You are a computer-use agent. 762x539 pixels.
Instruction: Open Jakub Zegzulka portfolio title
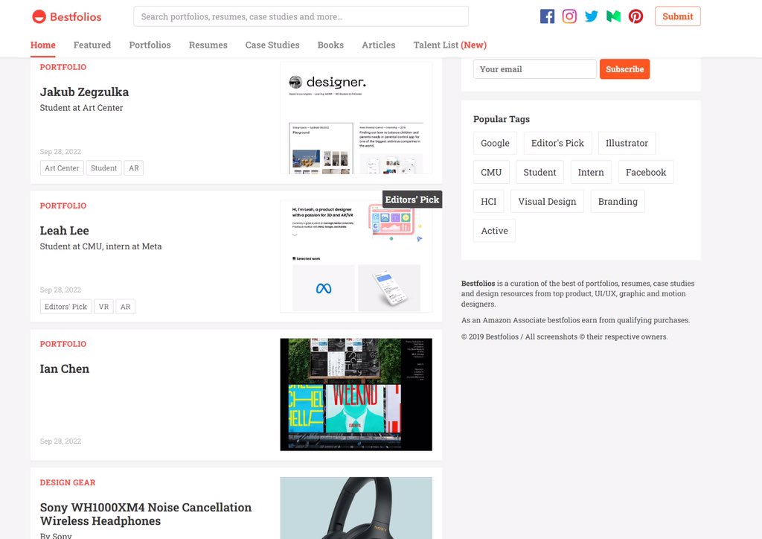(x=84, y=92)
